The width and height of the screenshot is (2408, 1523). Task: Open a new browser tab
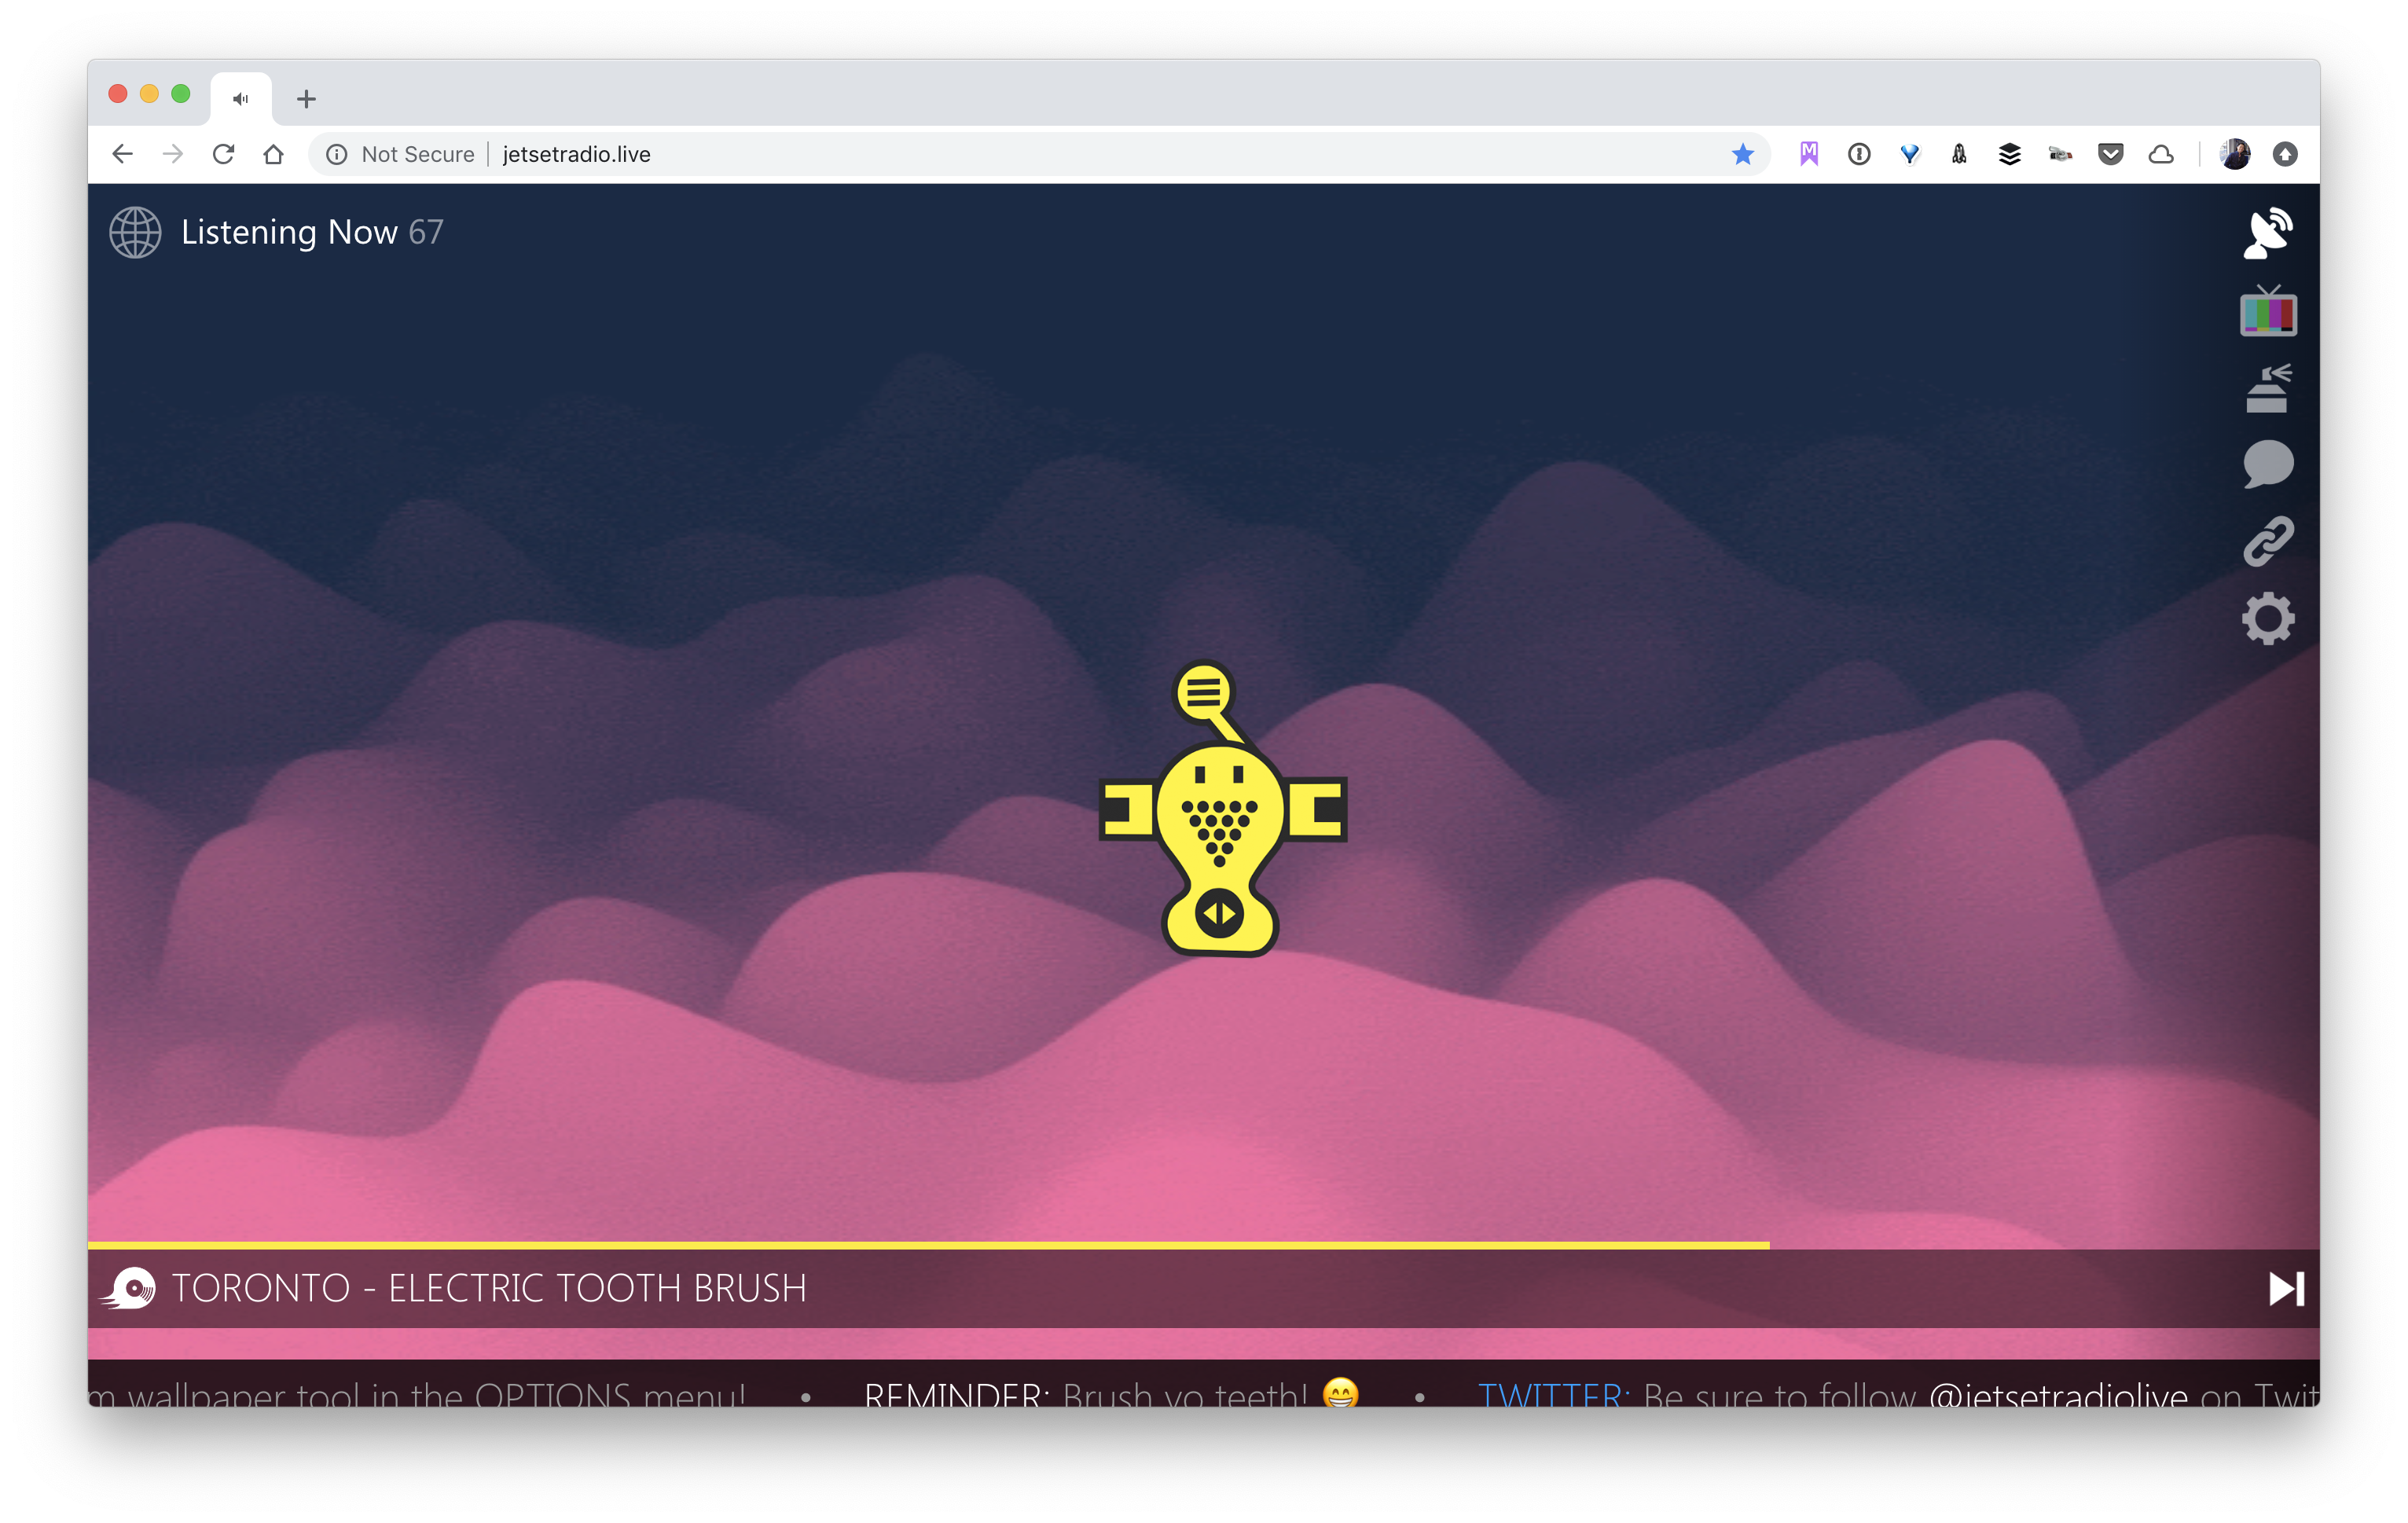pyautogui.click(x=306, y=99)
